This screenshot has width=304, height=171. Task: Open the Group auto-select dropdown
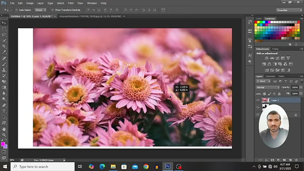pos(41,10)
